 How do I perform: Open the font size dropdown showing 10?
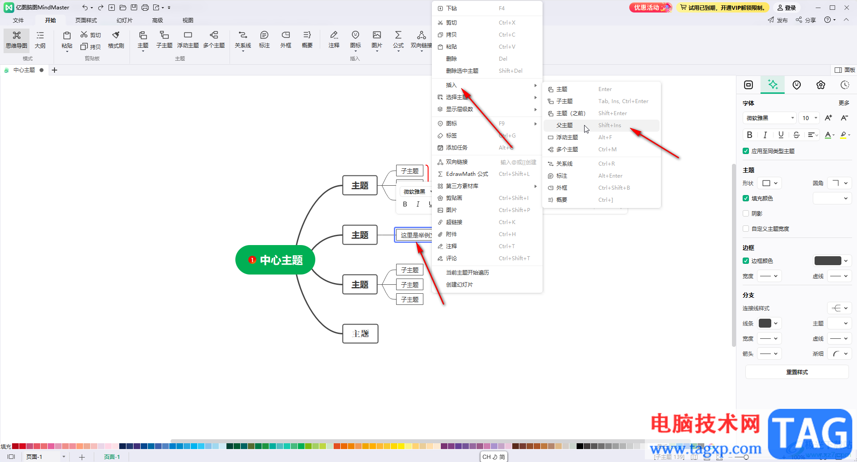(809, 118)
